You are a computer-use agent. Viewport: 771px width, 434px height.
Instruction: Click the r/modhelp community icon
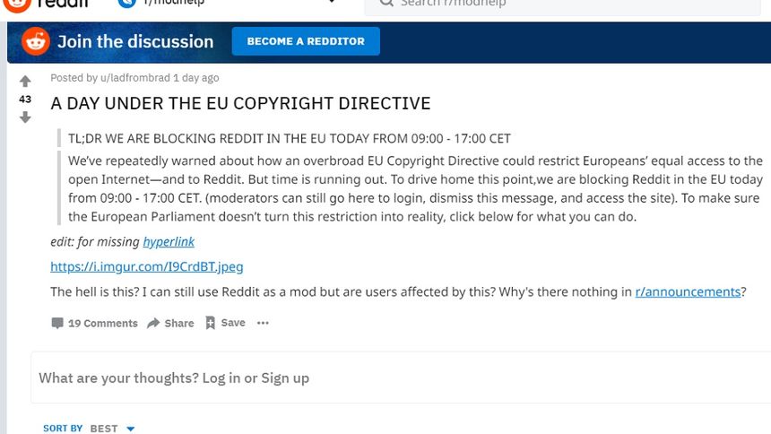coord(127,3)
